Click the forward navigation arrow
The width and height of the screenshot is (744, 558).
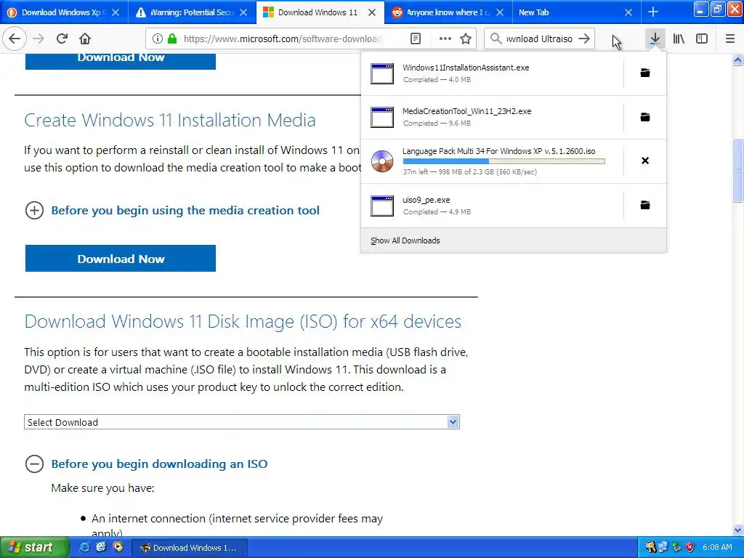pos(39,39)
